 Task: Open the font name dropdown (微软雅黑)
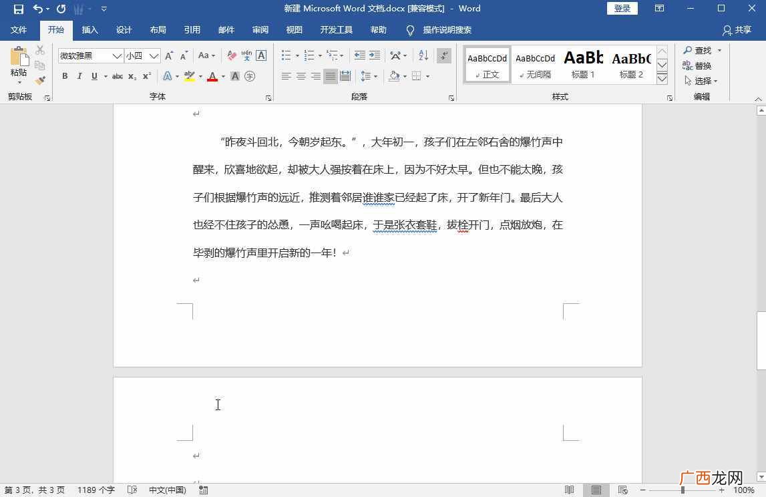(x=117, y=55)
